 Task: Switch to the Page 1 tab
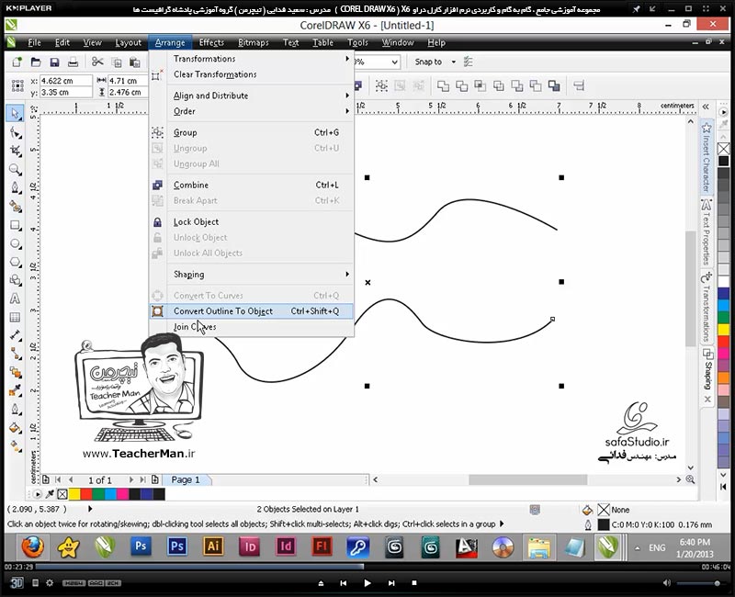pyautogui.click(x=186, y=479)
